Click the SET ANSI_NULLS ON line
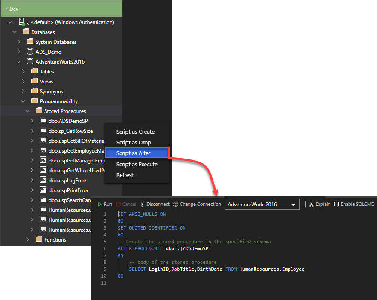This screenshot has width=377, height=300. coord(142,214)
